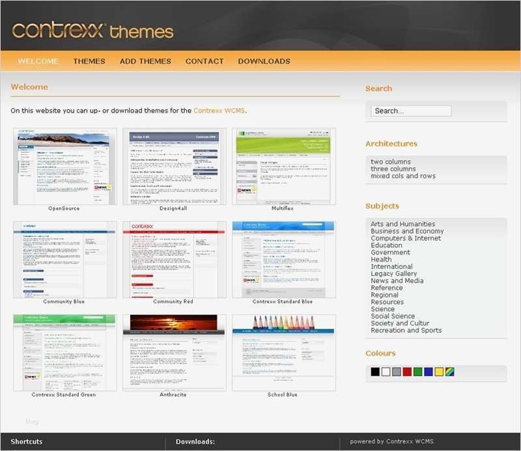521x451 pixels.
Task: Switch to the WELCOME tab
Action: pyautogui.click(x=38, y=61)
